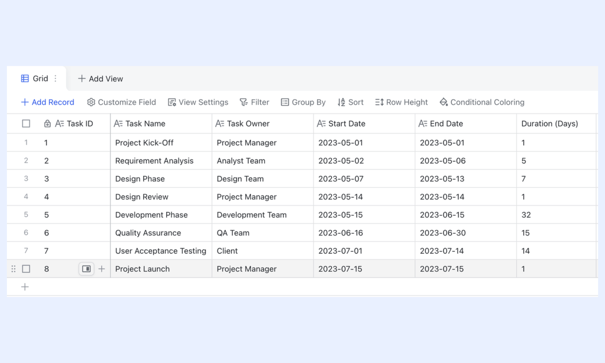Open View Settings

pyautogui.click(x=198, y=102)
